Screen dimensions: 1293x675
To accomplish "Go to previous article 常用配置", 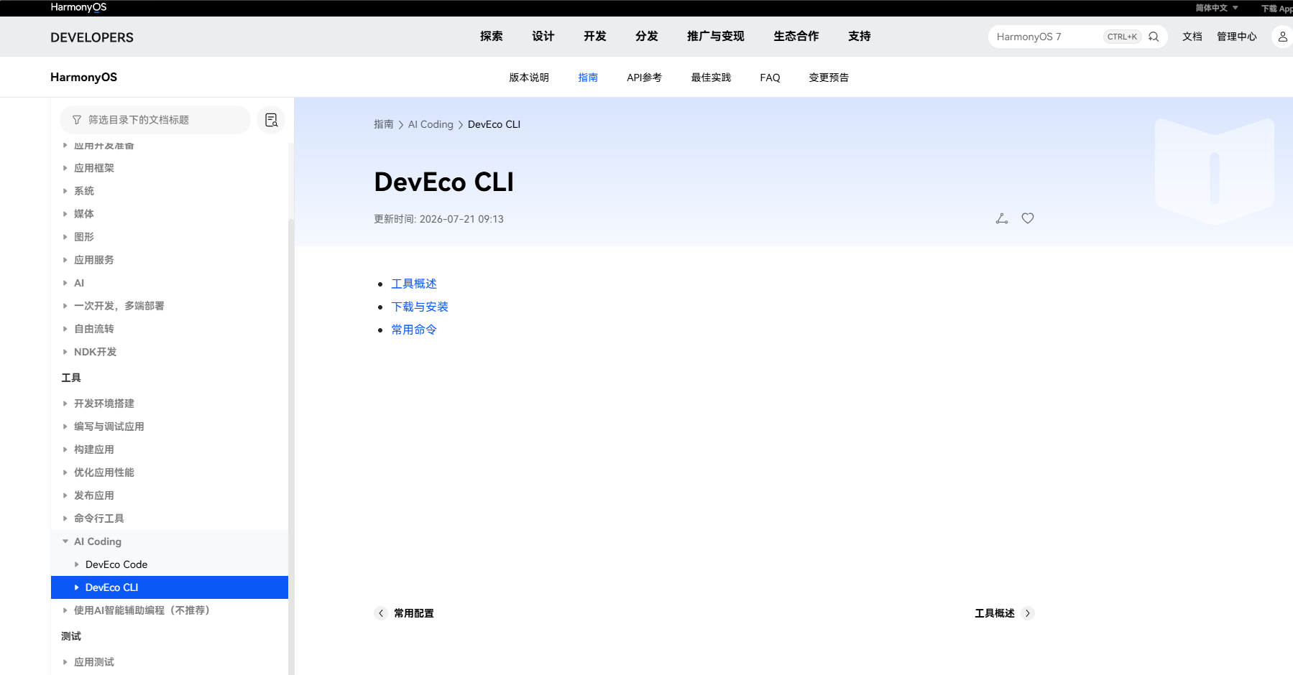I will click(414, 613).
